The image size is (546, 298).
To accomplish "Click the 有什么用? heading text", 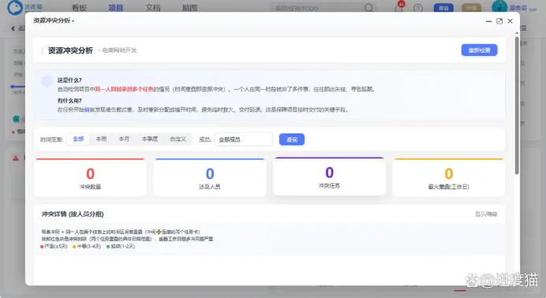I will pos(69,100).
